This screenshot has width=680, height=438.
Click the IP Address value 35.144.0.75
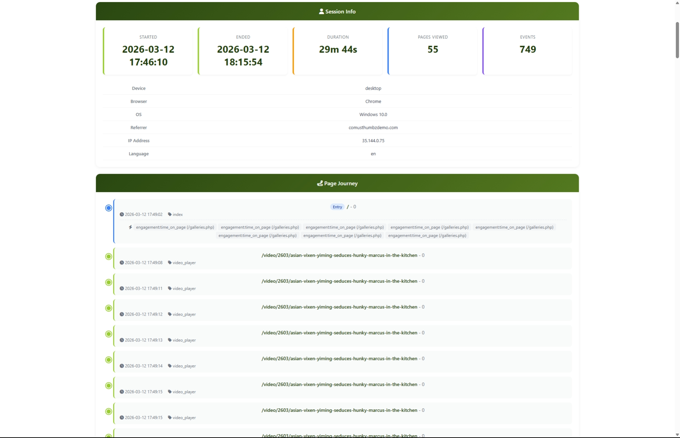(373, 140)
